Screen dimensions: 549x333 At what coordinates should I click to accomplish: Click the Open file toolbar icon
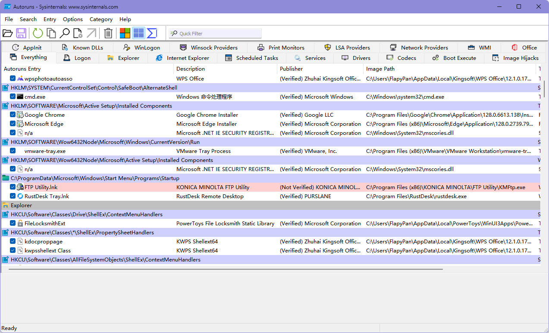pyautogui.click(x=7, y=33)
